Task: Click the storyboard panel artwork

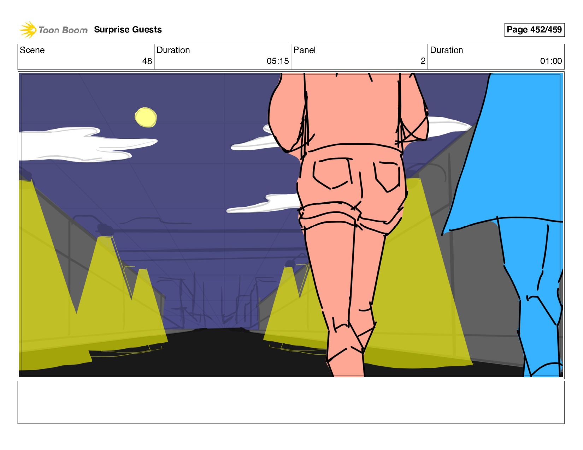Action: point(291,225)
